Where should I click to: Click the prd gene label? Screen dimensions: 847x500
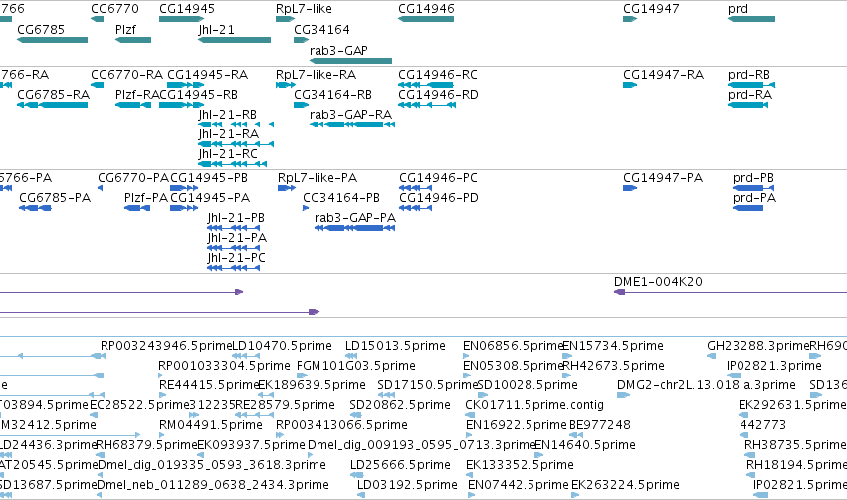click(738, 9)
